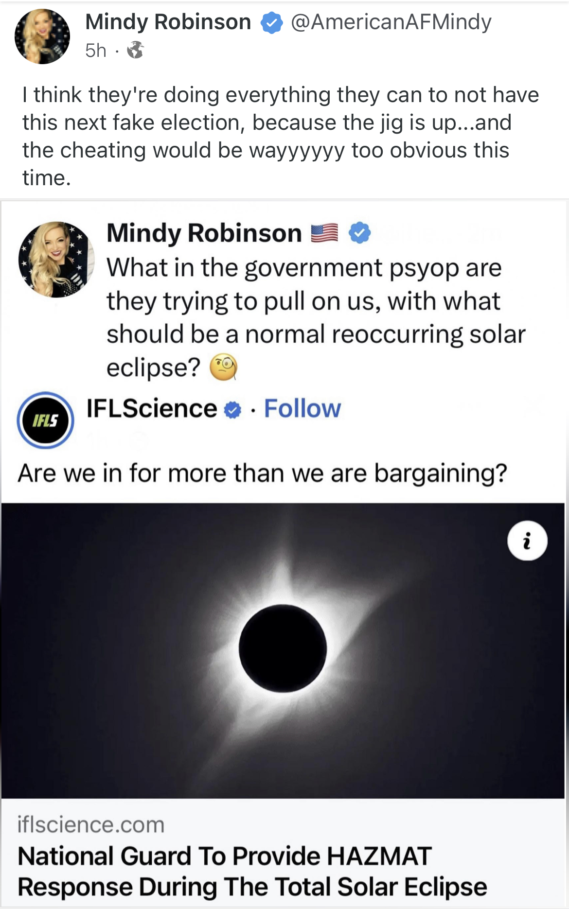Click the verified badge next to @AmericanAFMindy
The image size is (569, 909).
(271, 22)
